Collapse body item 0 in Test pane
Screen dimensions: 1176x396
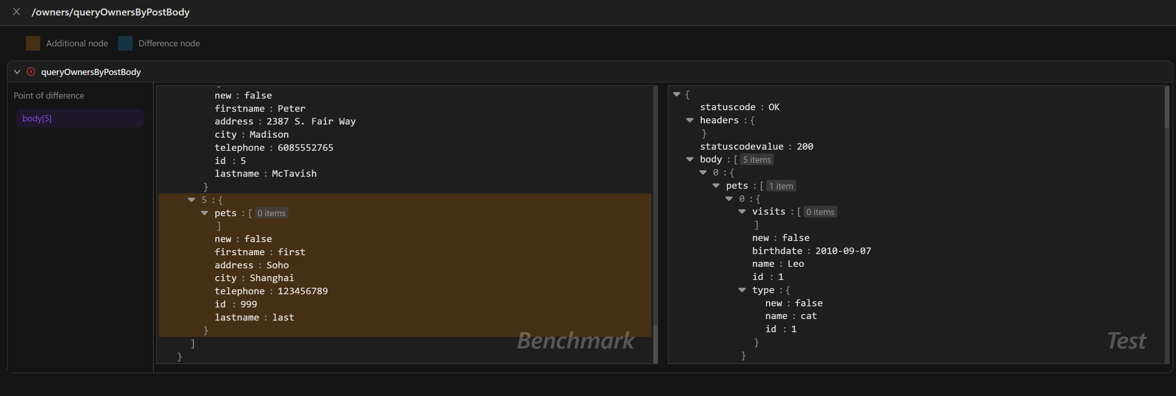pos(703,172)
